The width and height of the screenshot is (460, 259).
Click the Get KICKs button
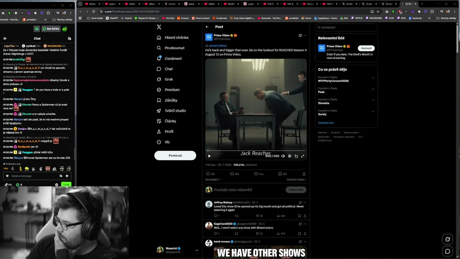pos(51,29)
